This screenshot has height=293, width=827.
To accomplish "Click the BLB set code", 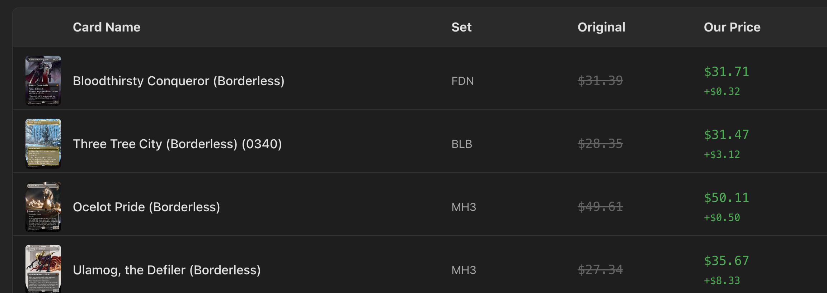I will tap(462, 144).
